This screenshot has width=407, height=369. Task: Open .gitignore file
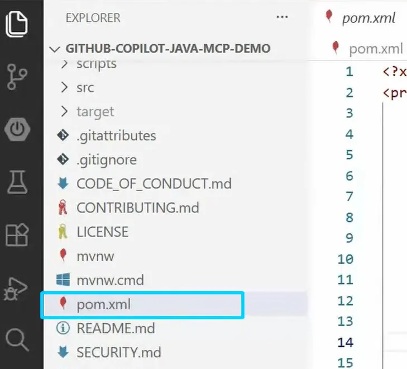pyautogui.click(x=107, y=160)
